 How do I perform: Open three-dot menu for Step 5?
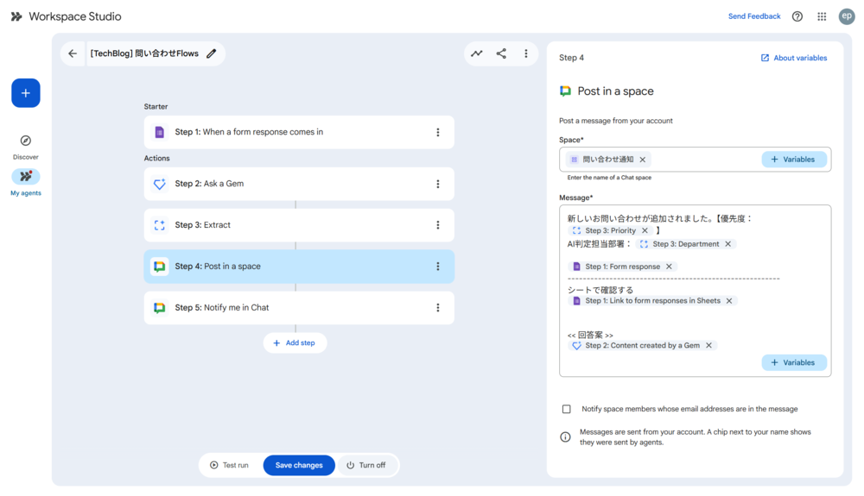click(438, 308)
